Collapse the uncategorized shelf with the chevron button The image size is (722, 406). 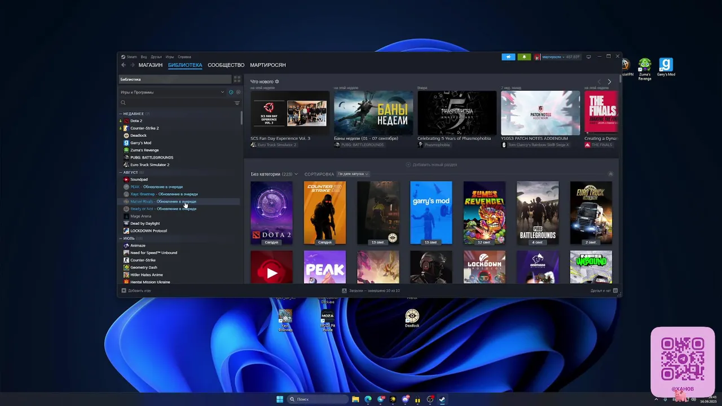[610, 174]
